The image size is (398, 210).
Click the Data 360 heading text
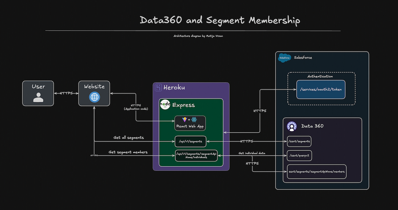[x=312, y=126]
